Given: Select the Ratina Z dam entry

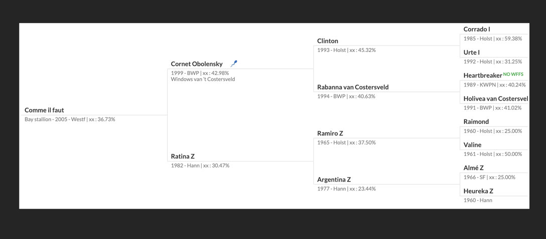Looking at the screenshot, I should click(183, 156).
